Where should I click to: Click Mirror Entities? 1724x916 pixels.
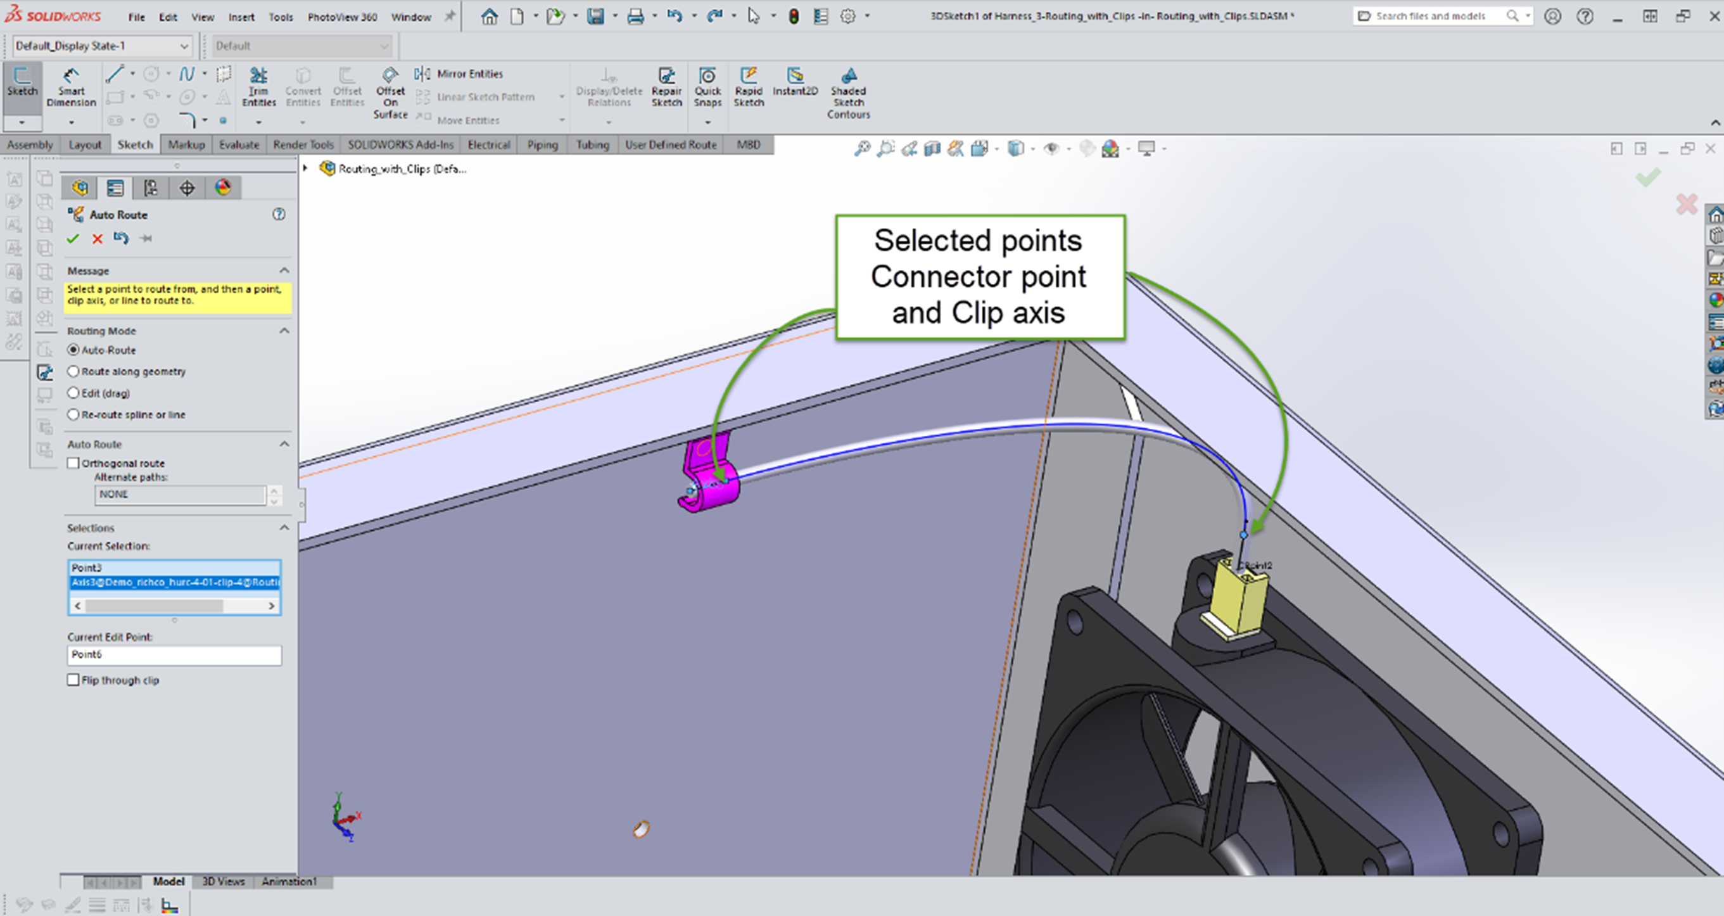pos(459,73)
